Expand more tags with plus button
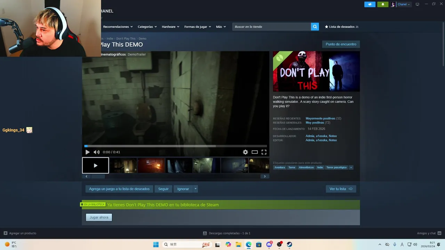Image resolution: width=445 pixels, height=250 pixels. tap(351, 167)
